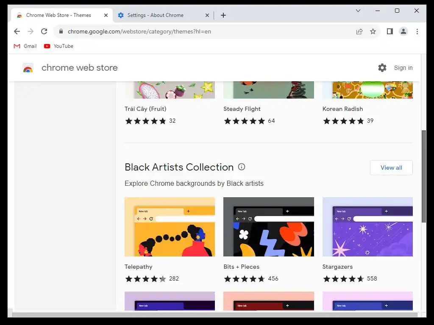Click Trái Cây (Fruit) theme title
This screenshot has height=325, width=434.
(145, 109)
